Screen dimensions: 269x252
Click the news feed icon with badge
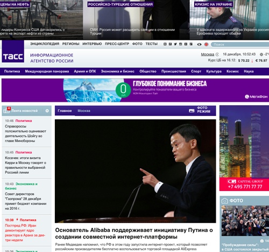7,110
